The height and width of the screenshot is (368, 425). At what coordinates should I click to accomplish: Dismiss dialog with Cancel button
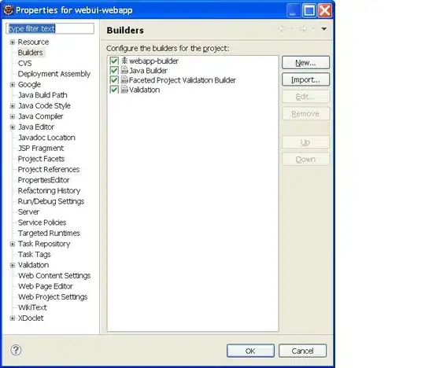tap(302, 351)
